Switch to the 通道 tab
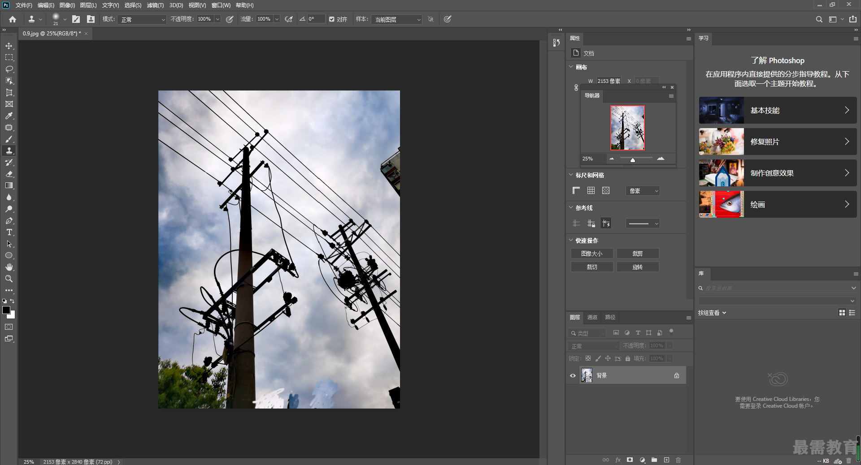 coord(592,317)
